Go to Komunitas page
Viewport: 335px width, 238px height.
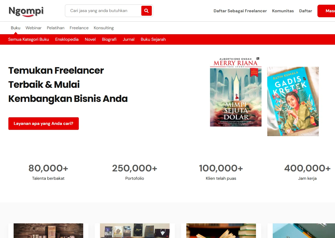(x=283, y=11)
